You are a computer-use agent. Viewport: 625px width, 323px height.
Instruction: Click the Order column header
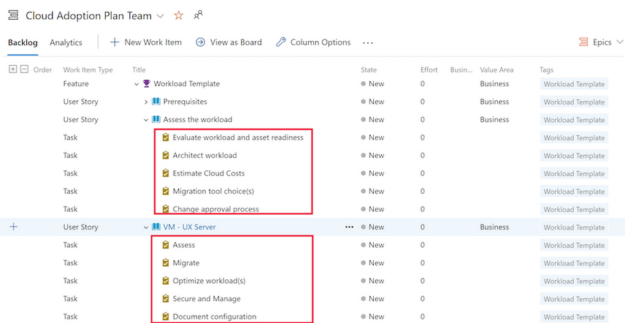pyautogui.click(x=42, y=69)
